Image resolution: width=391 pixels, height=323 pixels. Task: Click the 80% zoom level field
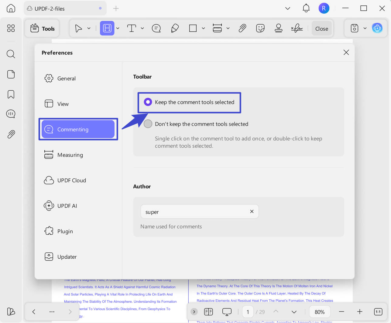point(320,312)
